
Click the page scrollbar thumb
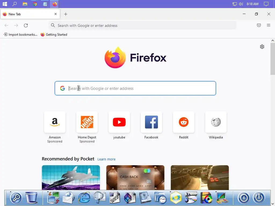[273, 59]
